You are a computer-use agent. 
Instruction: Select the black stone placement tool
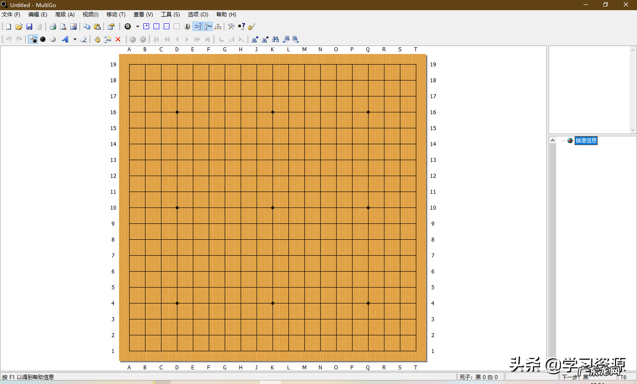pyautogui.click(x=42, y=39)
